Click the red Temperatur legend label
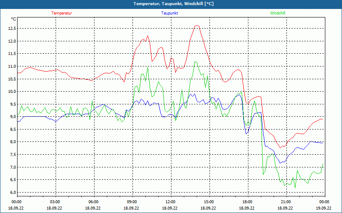342x213 pixels. (x=62, y=13)
